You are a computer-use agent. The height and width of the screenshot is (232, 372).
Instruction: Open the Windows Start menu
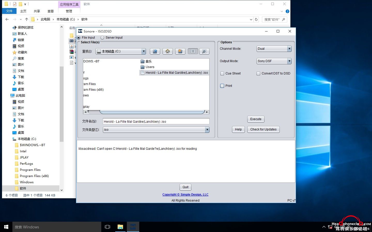[x=6, y=227]
